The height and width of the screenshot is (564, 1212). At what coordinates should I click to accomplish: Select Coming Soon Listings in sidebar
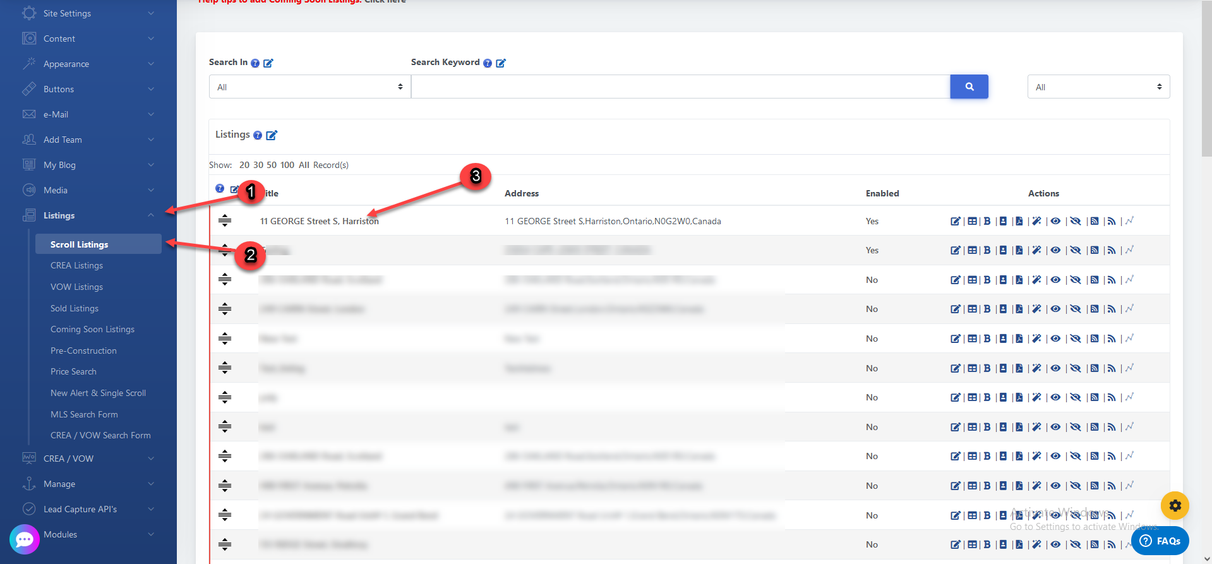(92, 329)
